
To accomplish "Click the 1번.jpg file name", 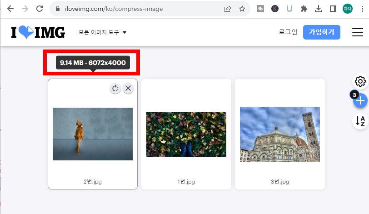I will (186, 182).
